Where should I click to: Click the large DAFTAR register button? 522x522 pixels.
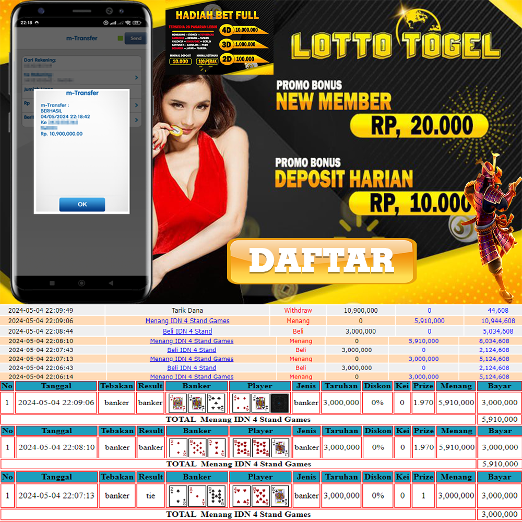pyautogui.click(x=322, y=262)
